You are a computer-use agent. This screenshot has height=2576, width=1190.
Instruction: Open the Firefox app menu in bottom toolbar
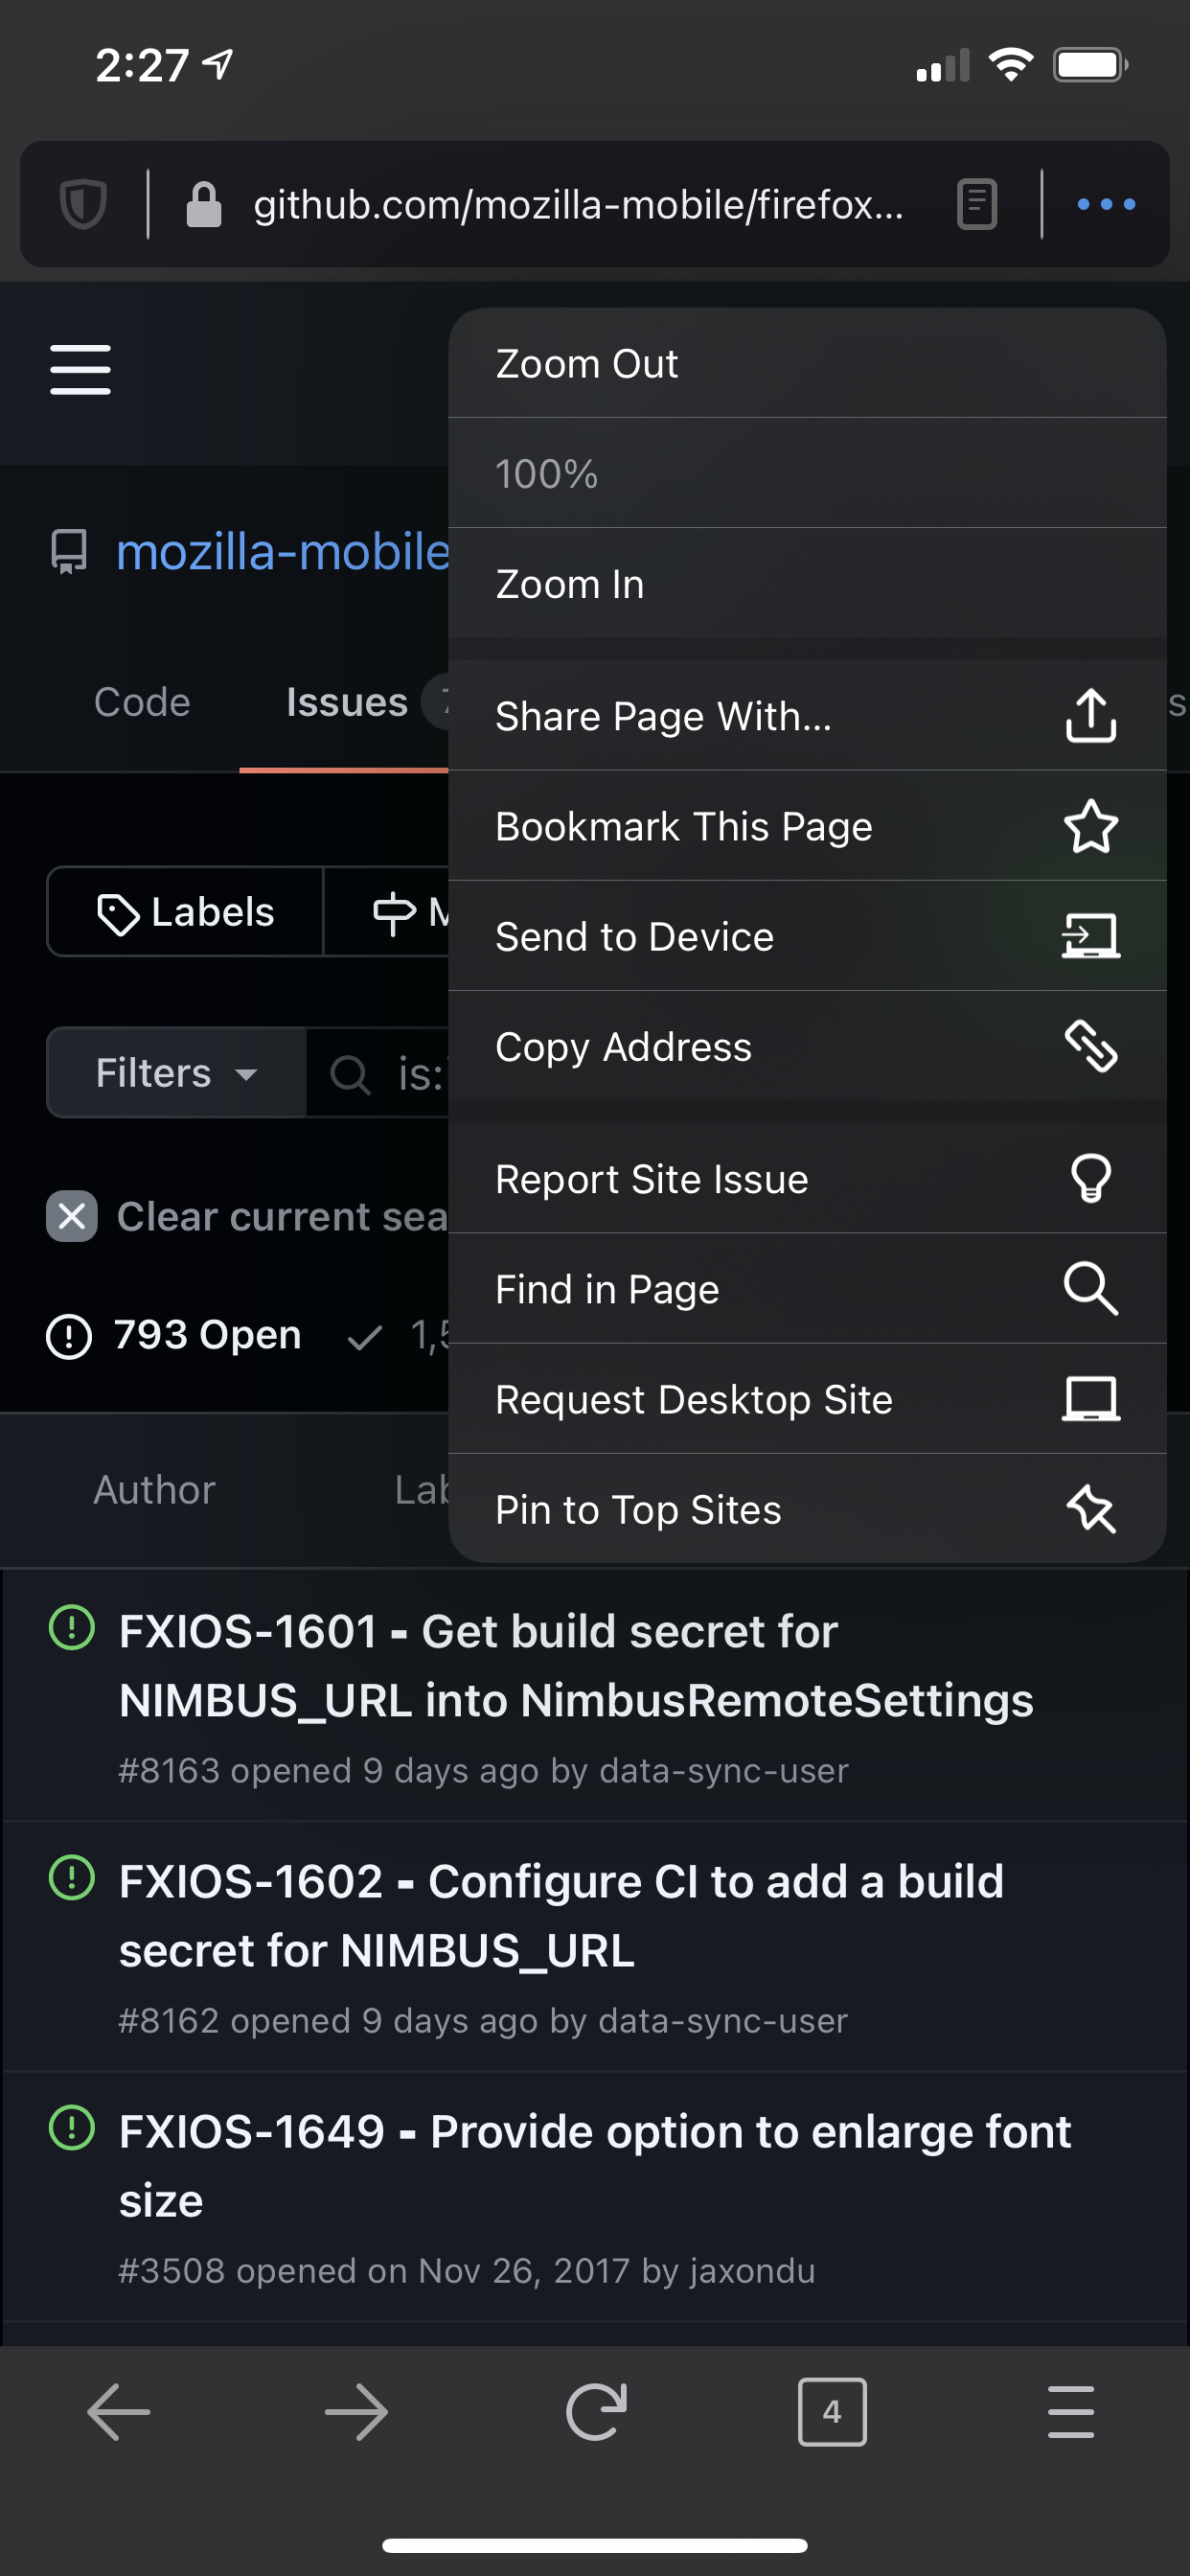[1071, 2411]
